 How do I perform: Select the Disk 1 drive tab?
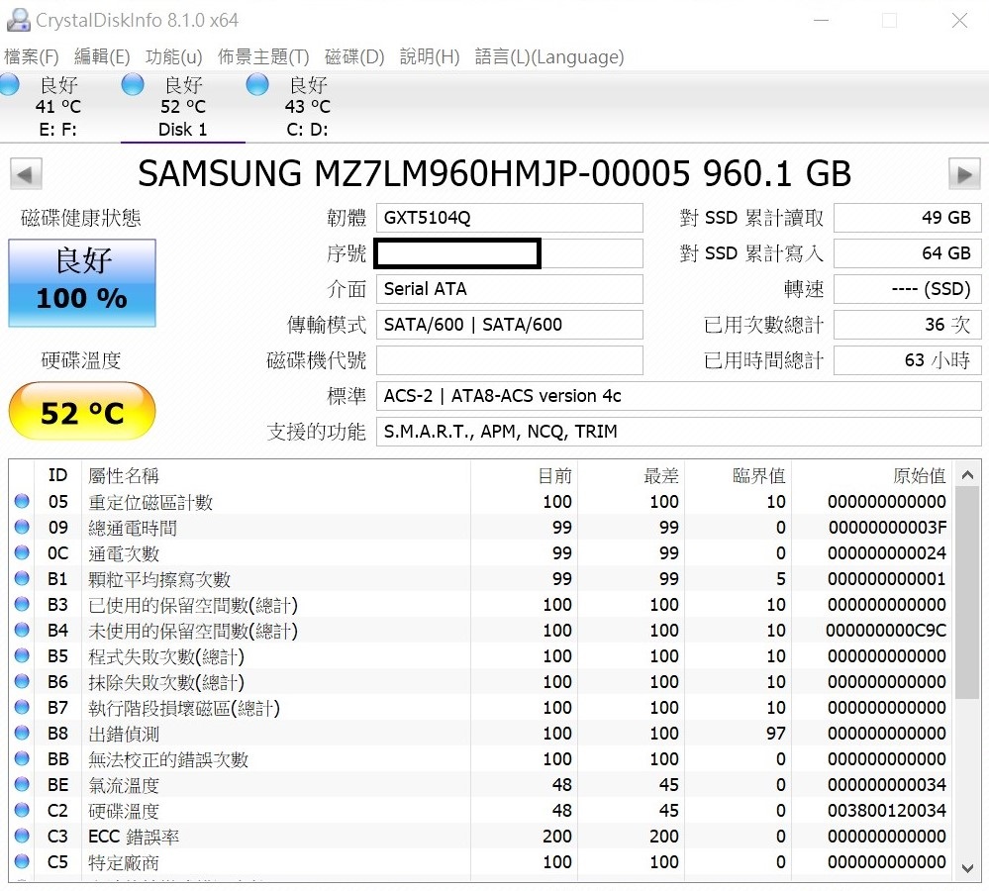[182, 107]
